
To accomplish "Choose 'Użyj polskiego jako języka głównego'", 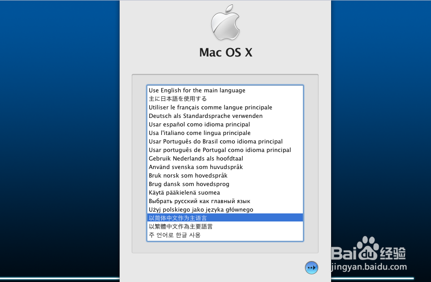I will [201, 209].
